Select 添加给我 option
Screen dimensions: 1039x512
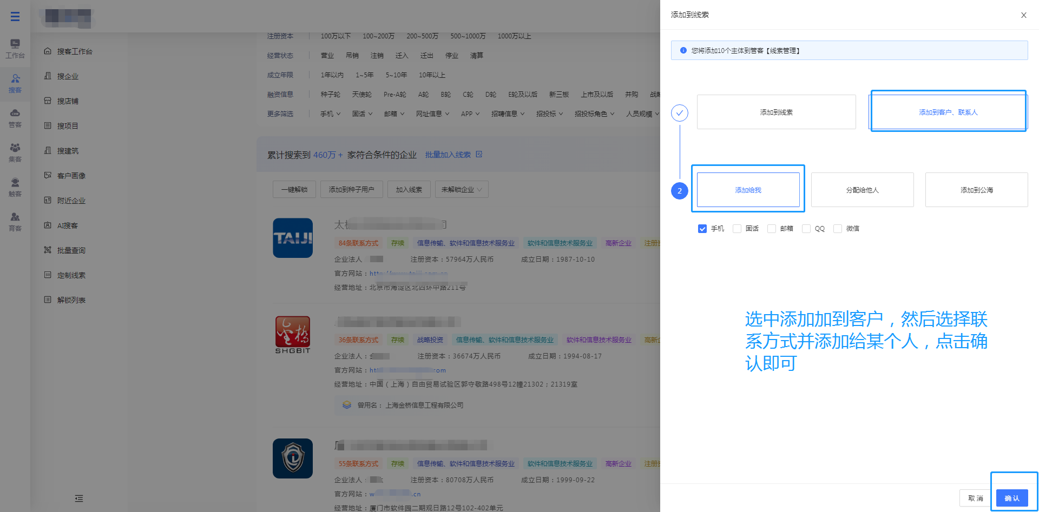click(748, 190)
